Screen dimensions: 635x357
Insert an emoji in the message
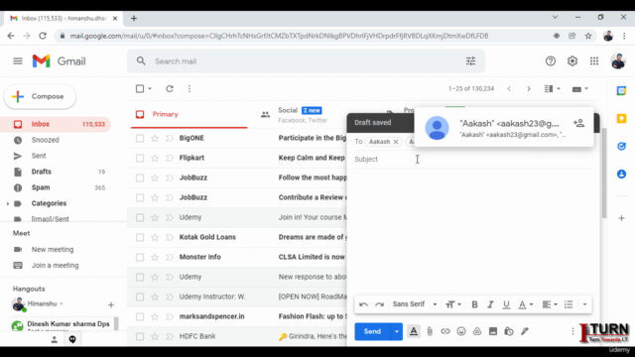(461, 331)
